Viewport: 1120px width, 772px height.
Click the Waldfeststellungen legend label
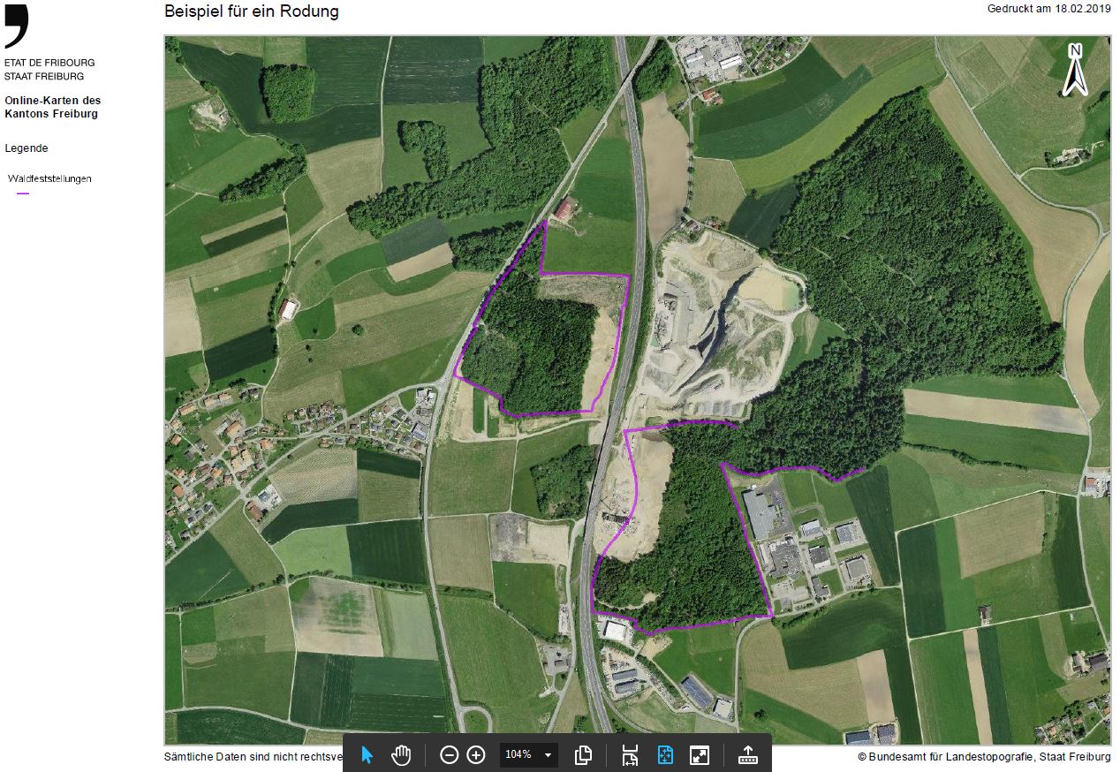pos(49,178)
